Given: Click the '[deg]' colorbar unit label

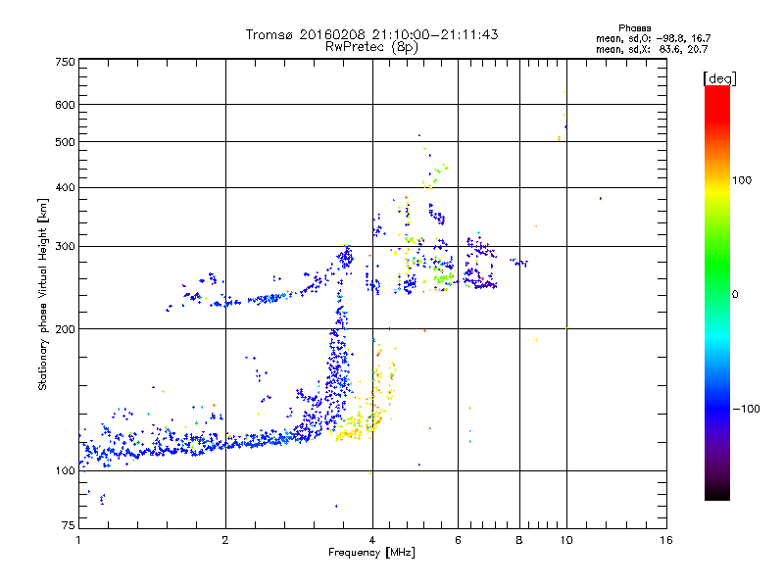Looking at the screenshot, I should pyautogui.click(x=719, y=78).
